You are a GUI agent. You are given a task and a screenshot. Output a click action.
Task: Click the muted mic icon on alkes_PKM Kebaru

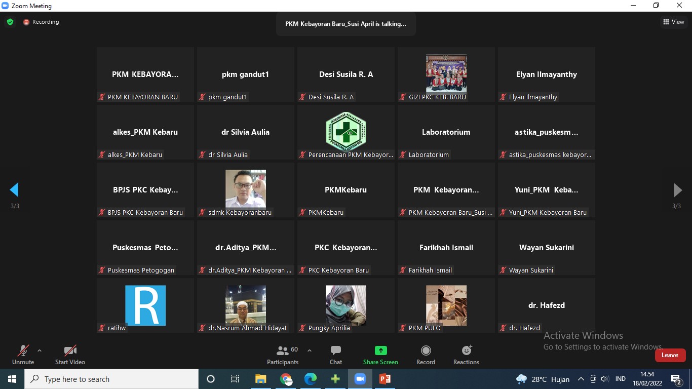[x=102, y=154]
